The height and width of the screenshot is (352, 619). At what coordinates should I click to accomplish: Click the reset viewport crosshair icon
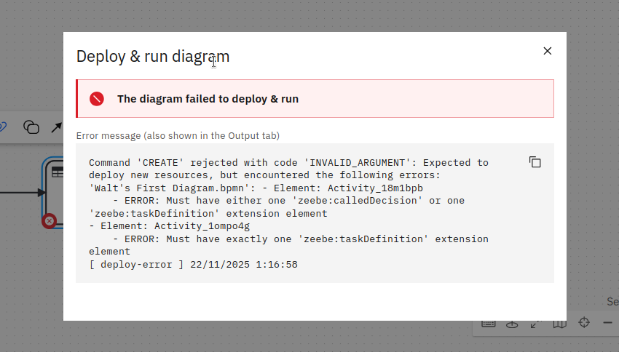point(584,322)
